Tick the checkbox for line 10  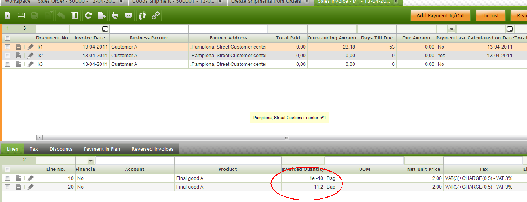pyautogui.click(x=7, y=178)
